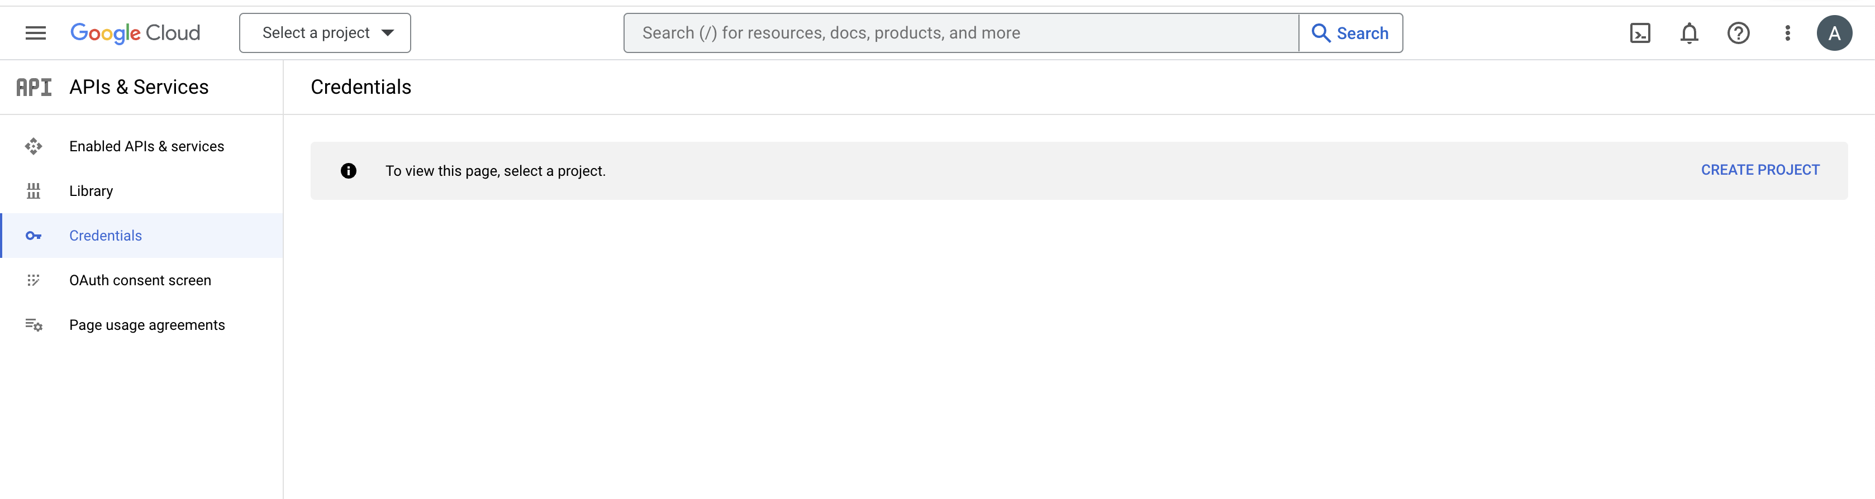Open Page usage agreements

coord(147,325)
